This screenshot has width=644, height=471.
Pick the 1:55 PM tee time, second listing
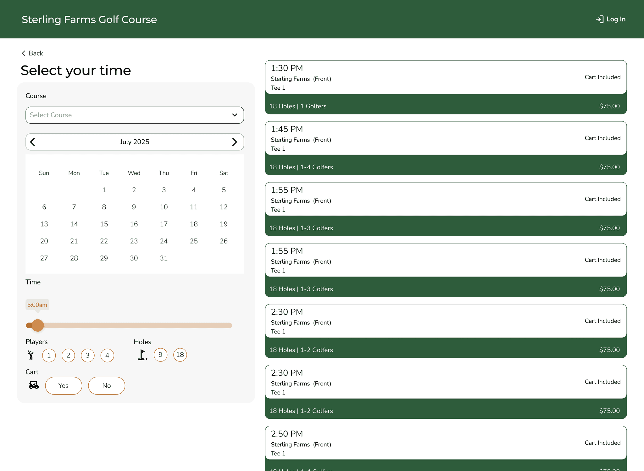coord(446,270)
